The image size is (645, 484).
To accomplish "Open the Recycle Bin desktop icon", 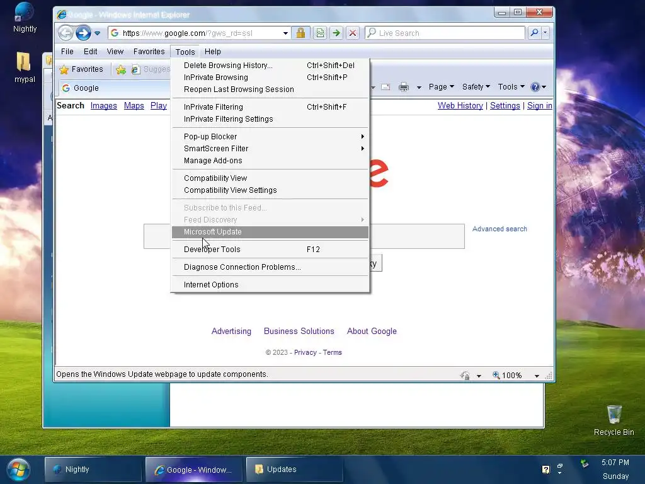I will pos(614,420).
